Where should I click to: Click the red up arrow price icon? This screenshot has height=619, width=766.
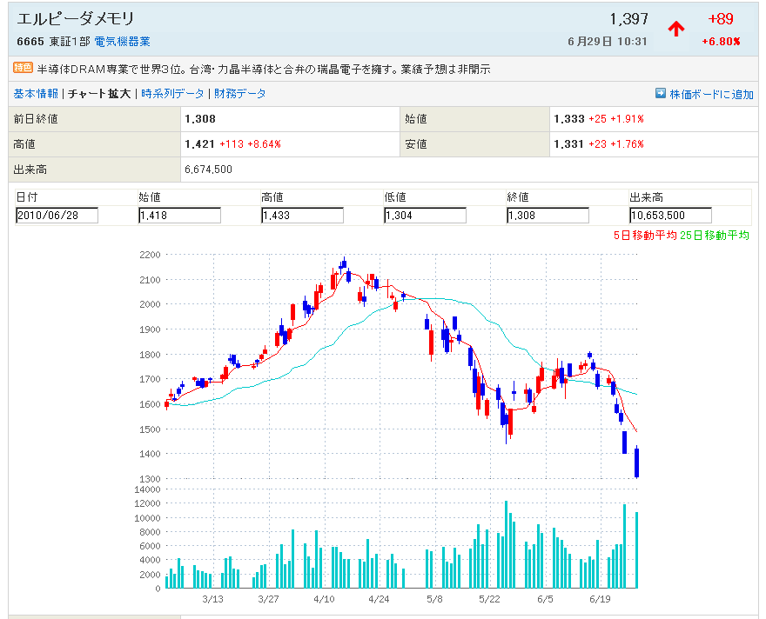[x=676, y=30]
